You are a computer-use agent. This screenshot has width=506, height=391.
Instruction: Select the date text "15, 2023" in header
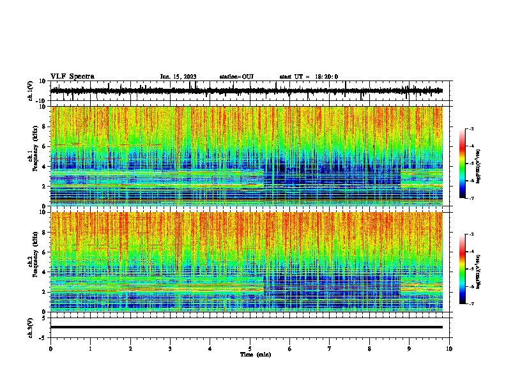[185, 77]
